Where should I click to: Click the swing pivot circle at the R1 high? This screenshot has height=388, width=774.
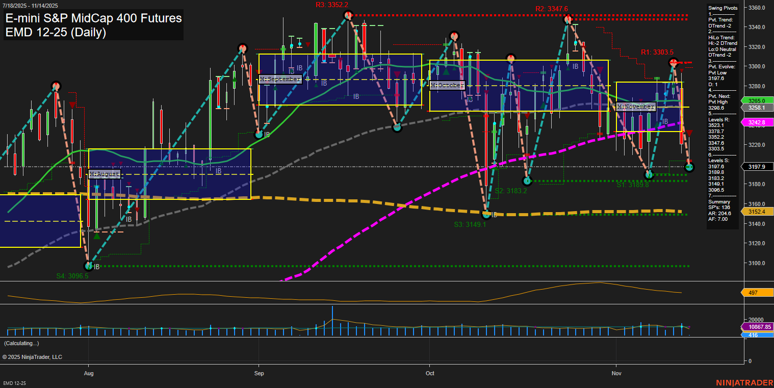click(x=674, y=63)
